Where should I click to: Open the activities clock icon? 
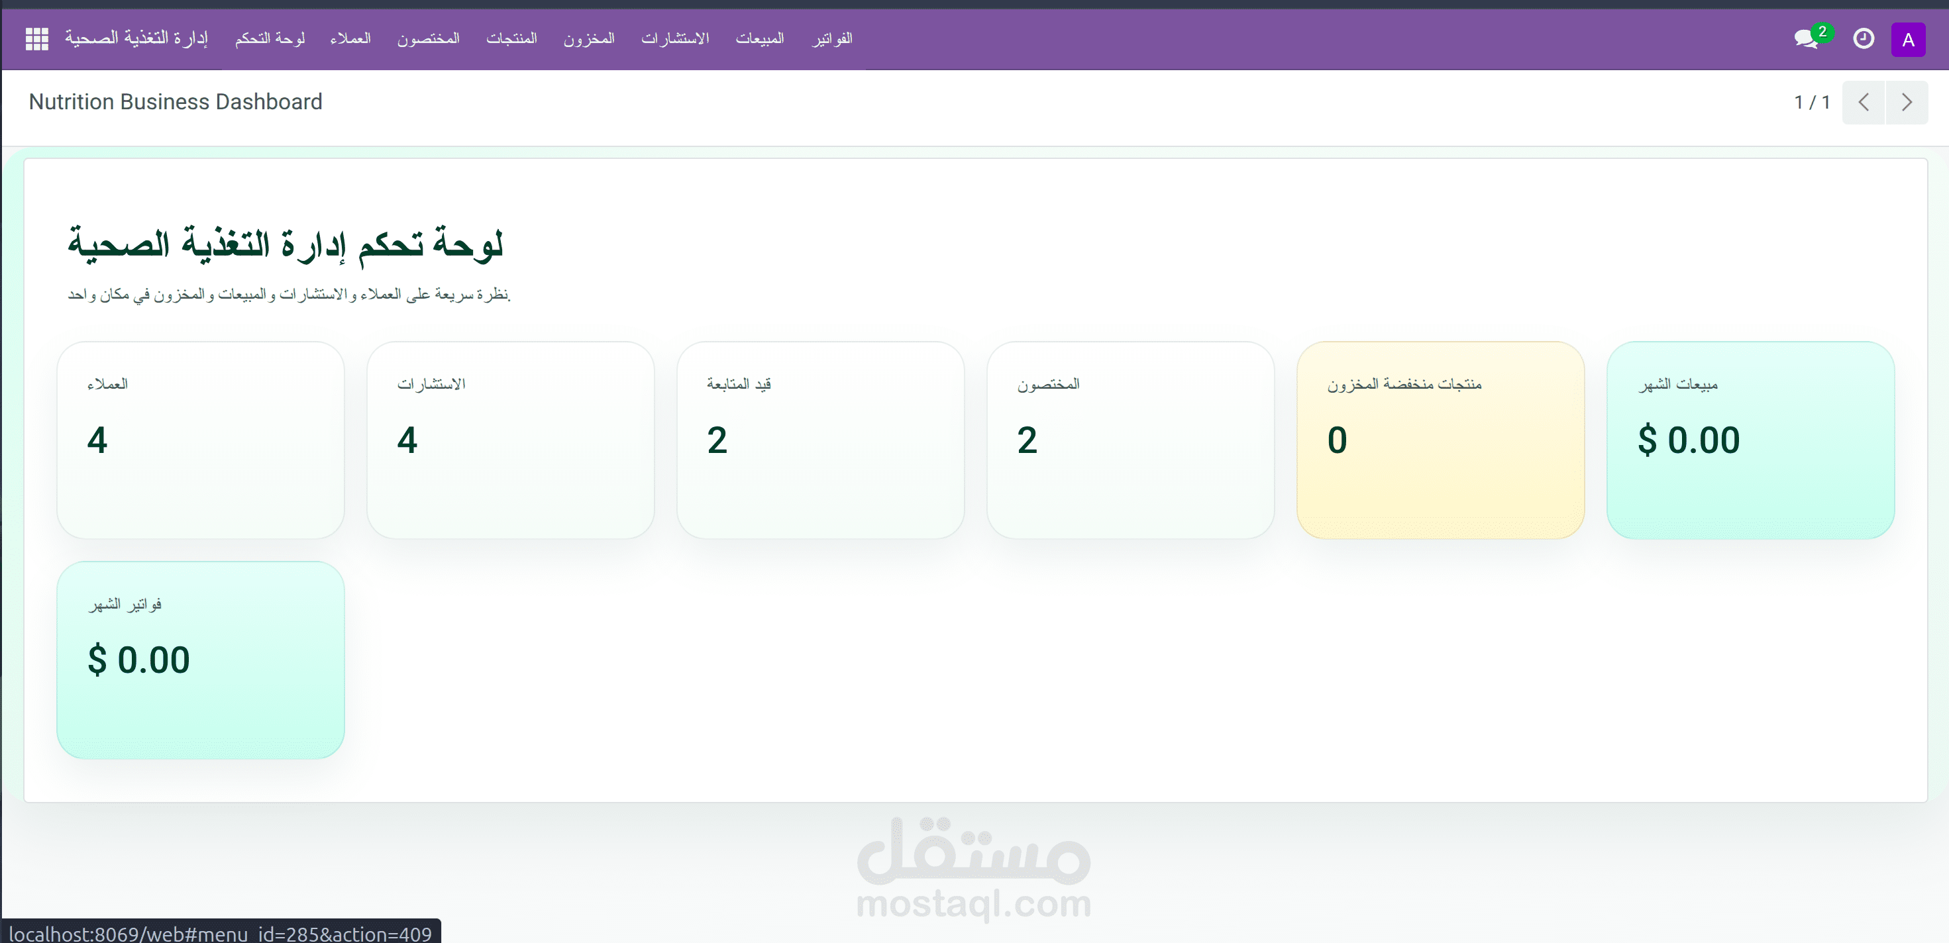[1863, 38]
